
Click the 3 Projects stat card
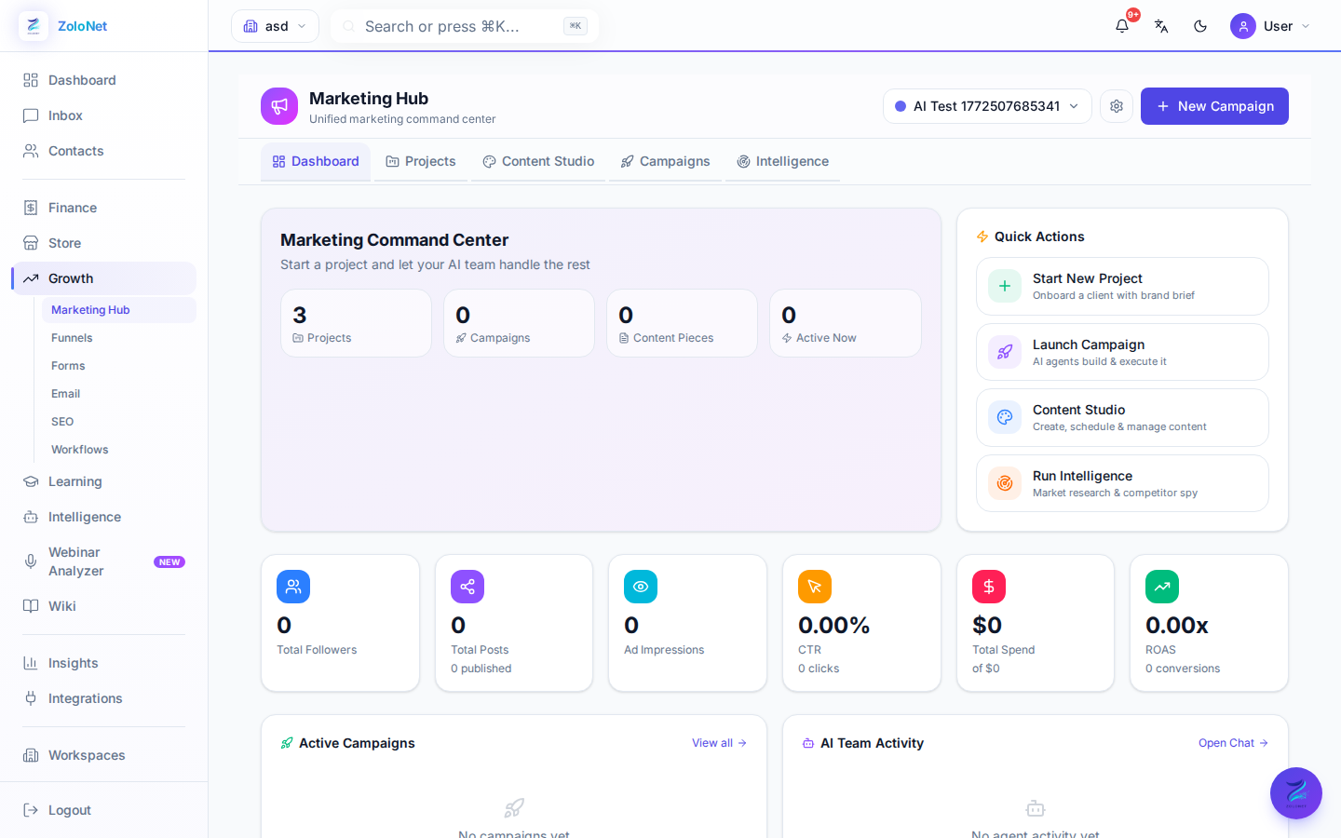tap(356, 323)
